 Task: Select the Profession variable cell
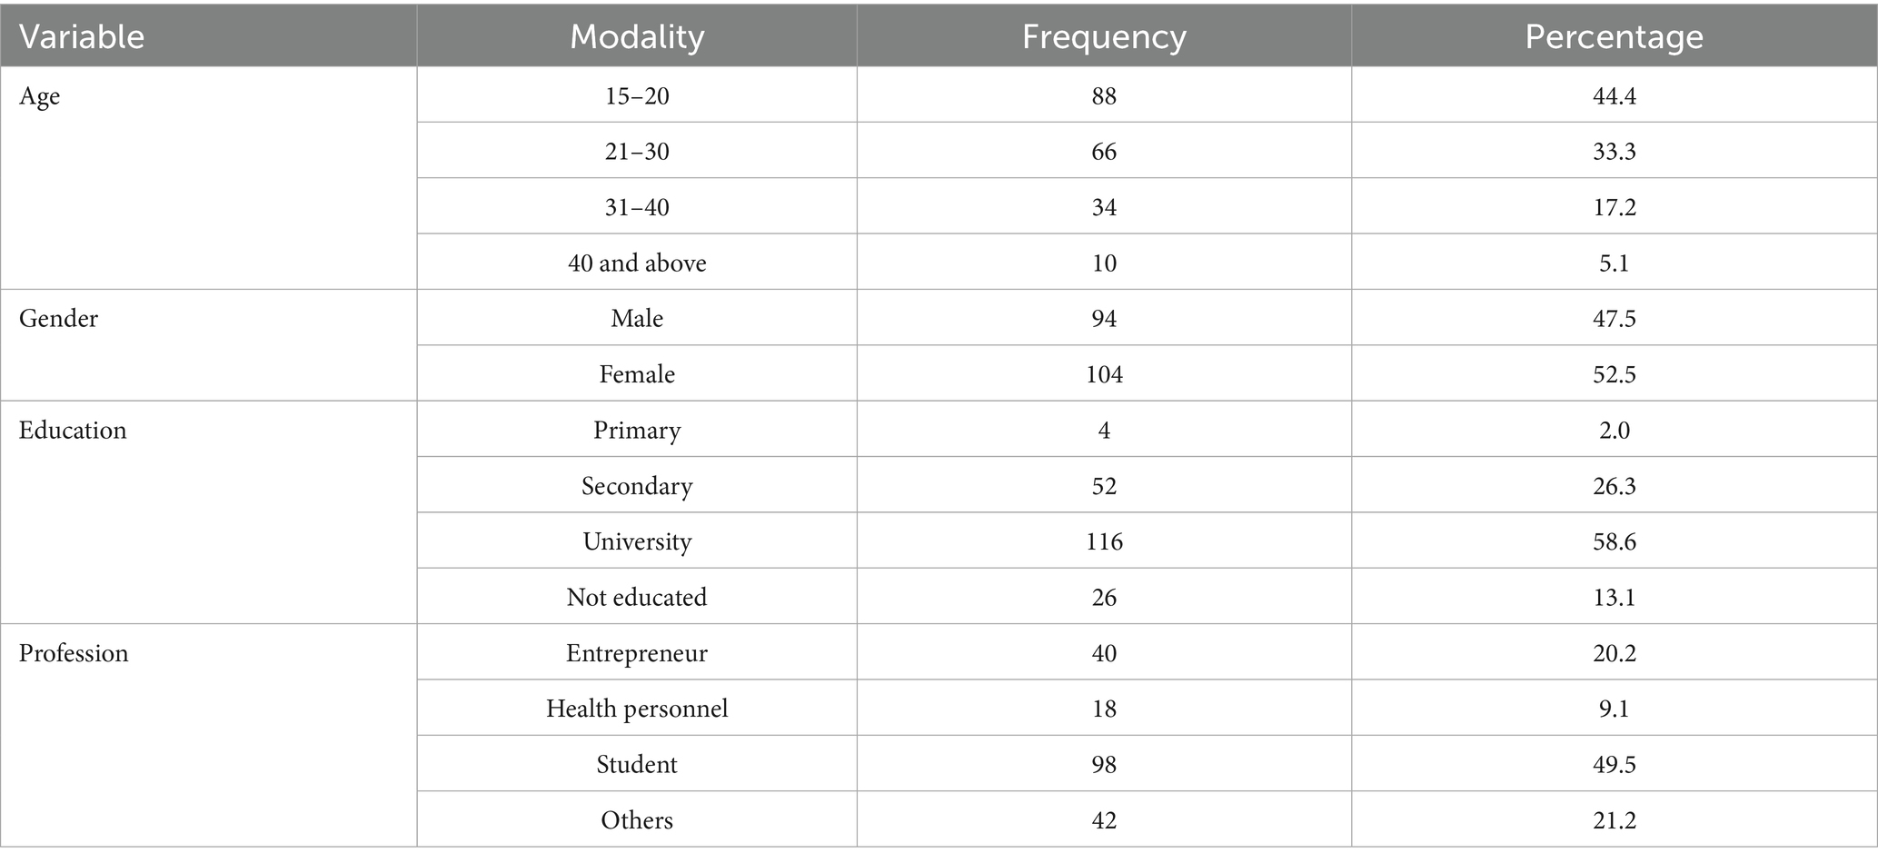[74, 654]
